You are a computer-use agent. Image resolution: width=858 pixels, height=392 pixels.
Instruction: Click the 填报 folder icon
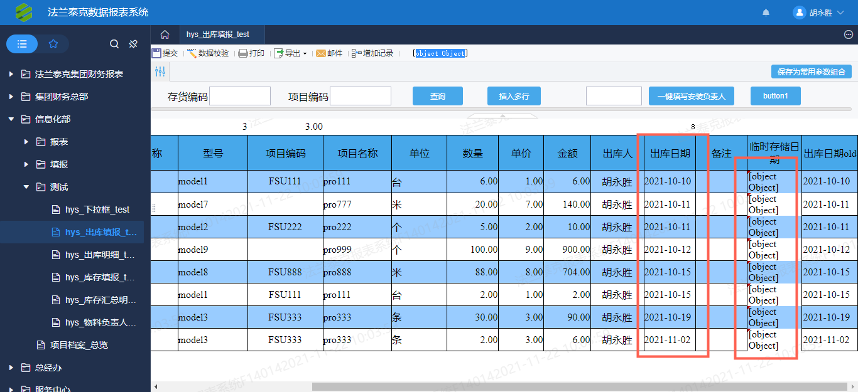coord(41,164)
